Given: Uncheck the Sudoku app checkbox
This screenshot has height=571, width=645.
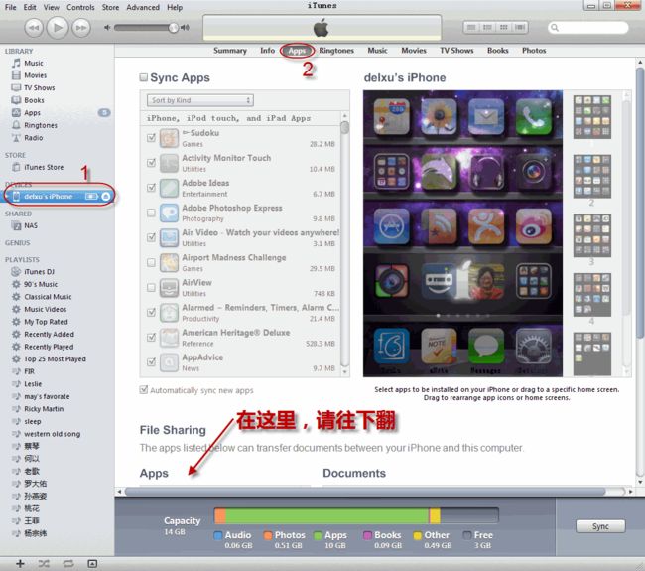Looking at the screenshot, I should pyautogui.click(x=151, y=137).
